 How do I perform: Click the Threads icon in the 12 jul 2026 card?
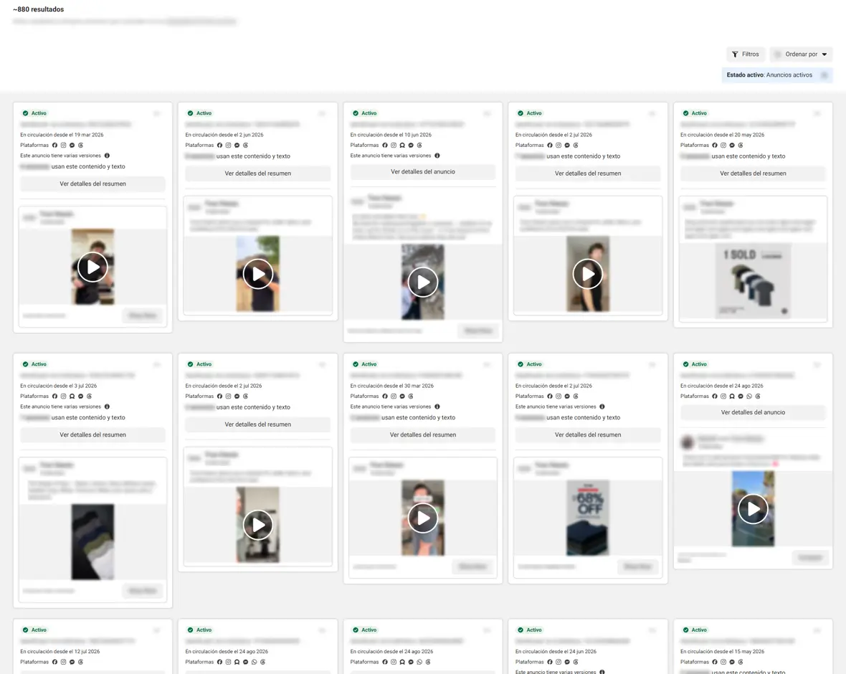(80, 662)
